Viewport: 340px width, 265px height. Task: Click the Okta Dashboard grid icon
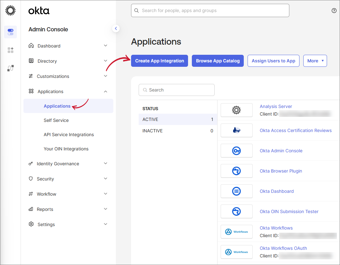click(x=236, y=191)
